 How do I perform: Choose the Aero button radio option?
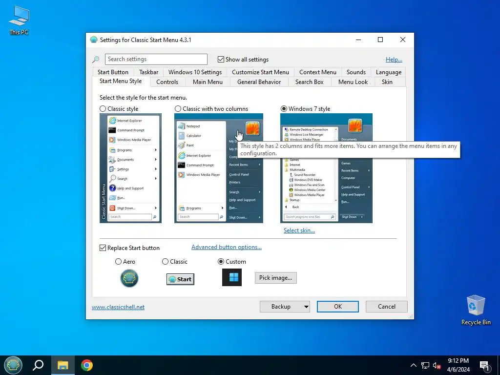118,262
